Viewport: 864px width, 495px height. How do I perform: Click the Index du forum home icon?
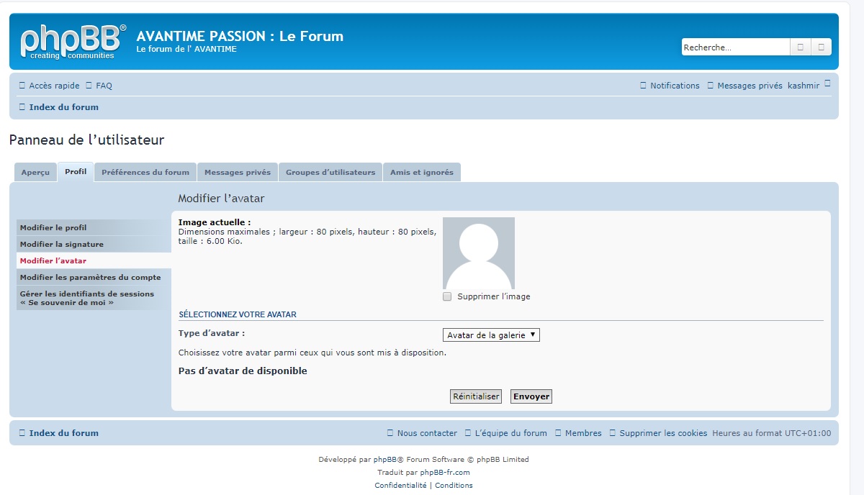point(22,107)
